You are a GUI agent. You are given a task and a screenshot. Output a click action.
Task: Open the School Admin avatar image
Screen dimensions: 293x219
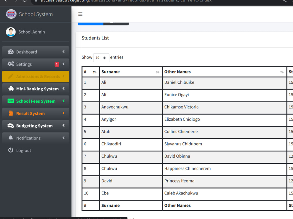tap(11, 32)
